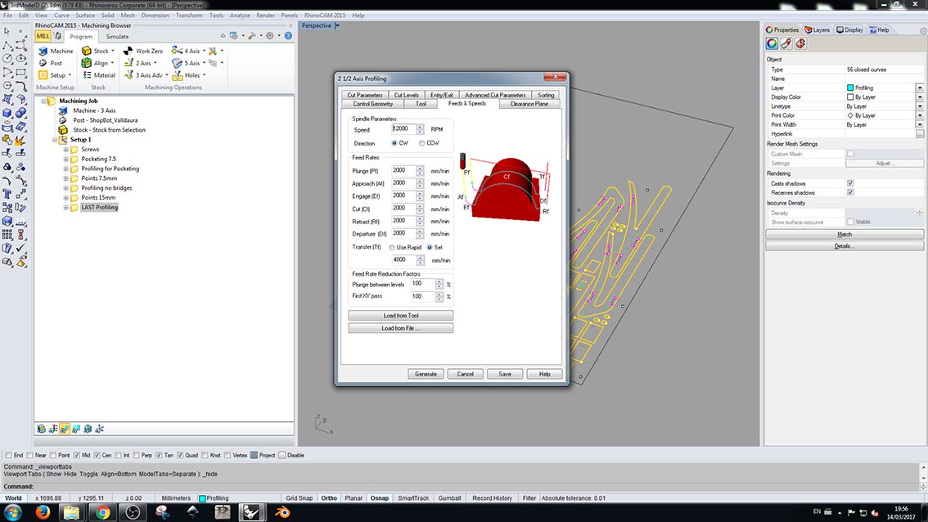
Task: Click the spindle Speed input field
Action: click(403, 129)
